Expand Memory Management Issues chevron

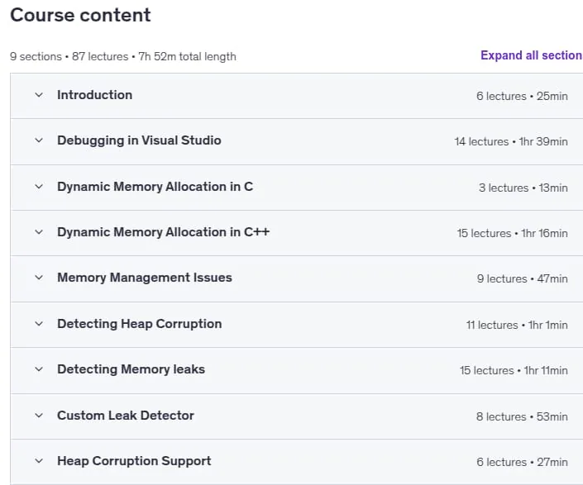coord(39,278)
